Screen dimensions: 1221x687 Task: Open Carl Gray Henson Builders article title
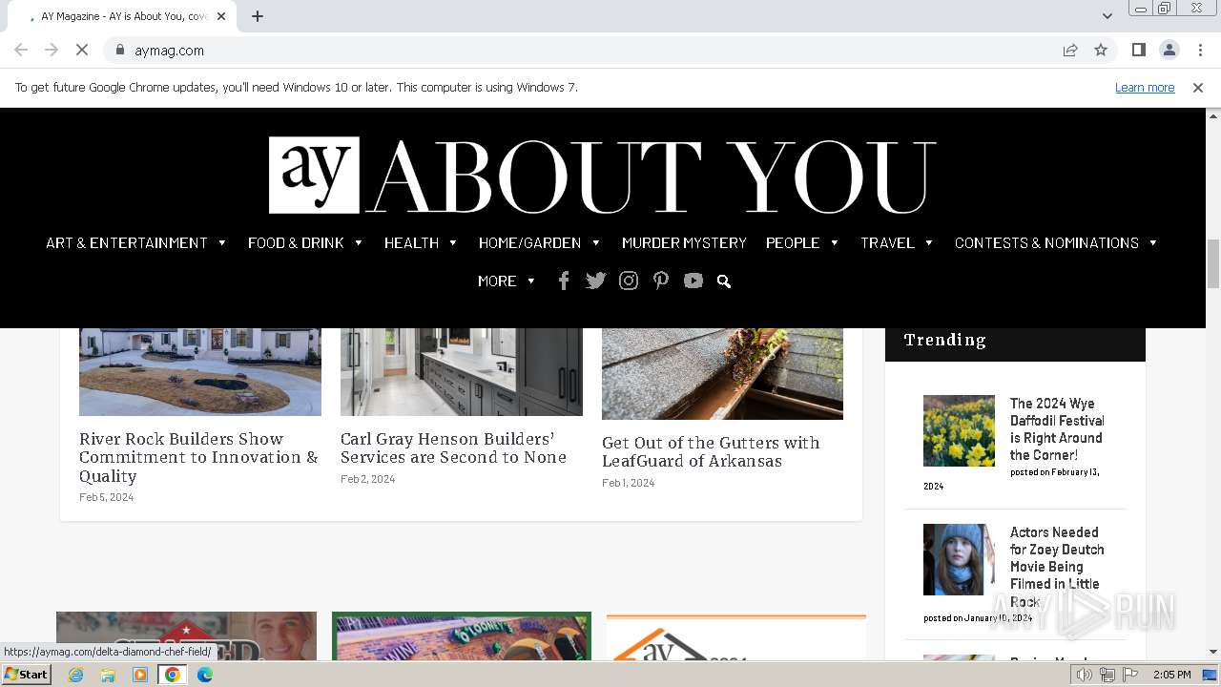pyautogui.click(x=453, y=448)
